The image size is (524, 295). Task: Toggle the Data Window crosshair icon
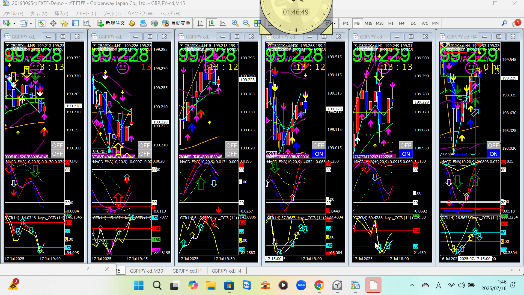(53, 23)
